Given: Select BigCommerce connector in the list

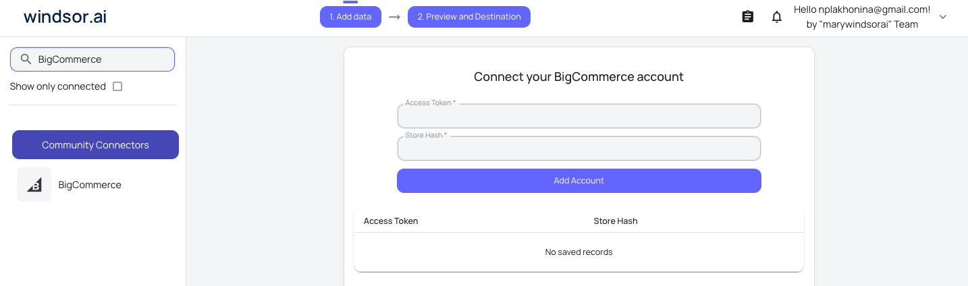Looking at the screenshot, I should pos(90,185).
